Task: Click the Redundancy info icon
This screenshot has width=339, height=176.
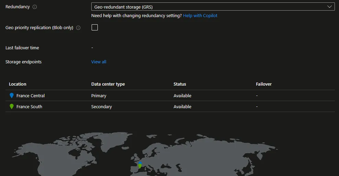Action: (35, 7)
